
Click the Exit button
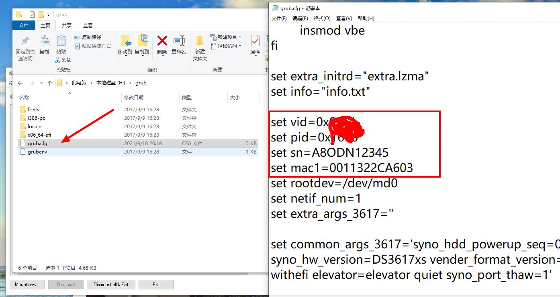(156, 285)
